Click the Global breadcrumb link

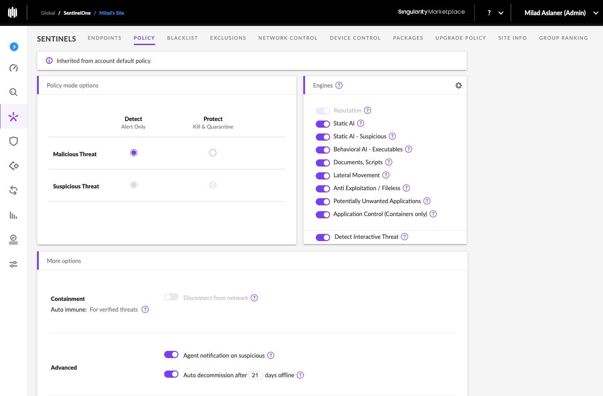pyautogui.click(x=48, y=13)
